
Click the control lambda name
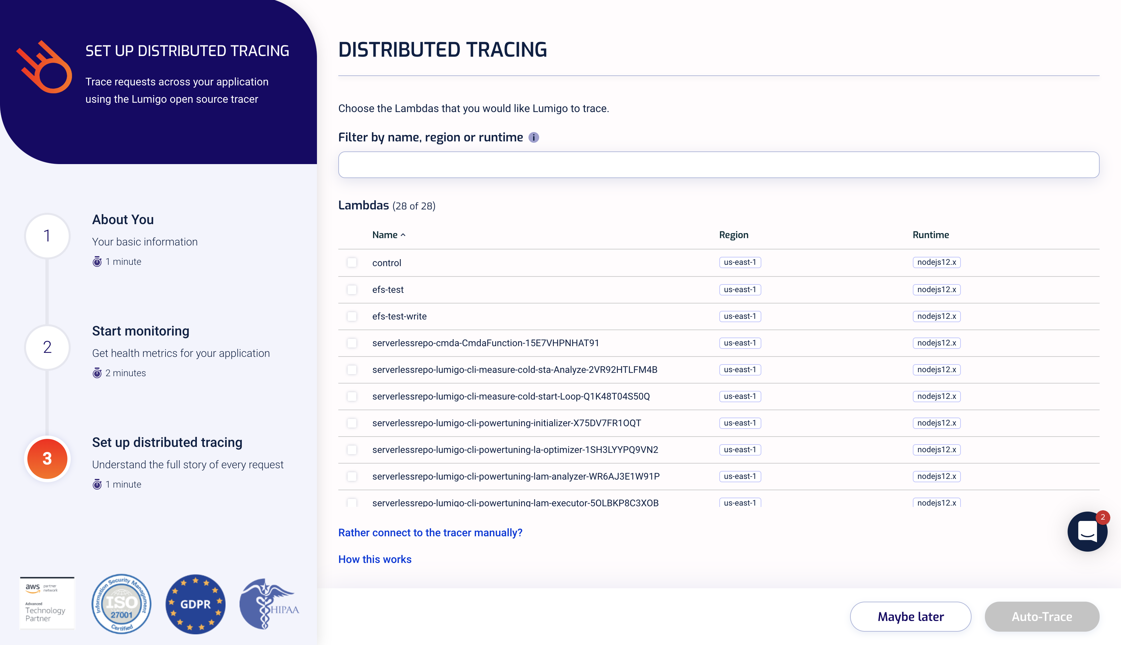tap(386, 263)
